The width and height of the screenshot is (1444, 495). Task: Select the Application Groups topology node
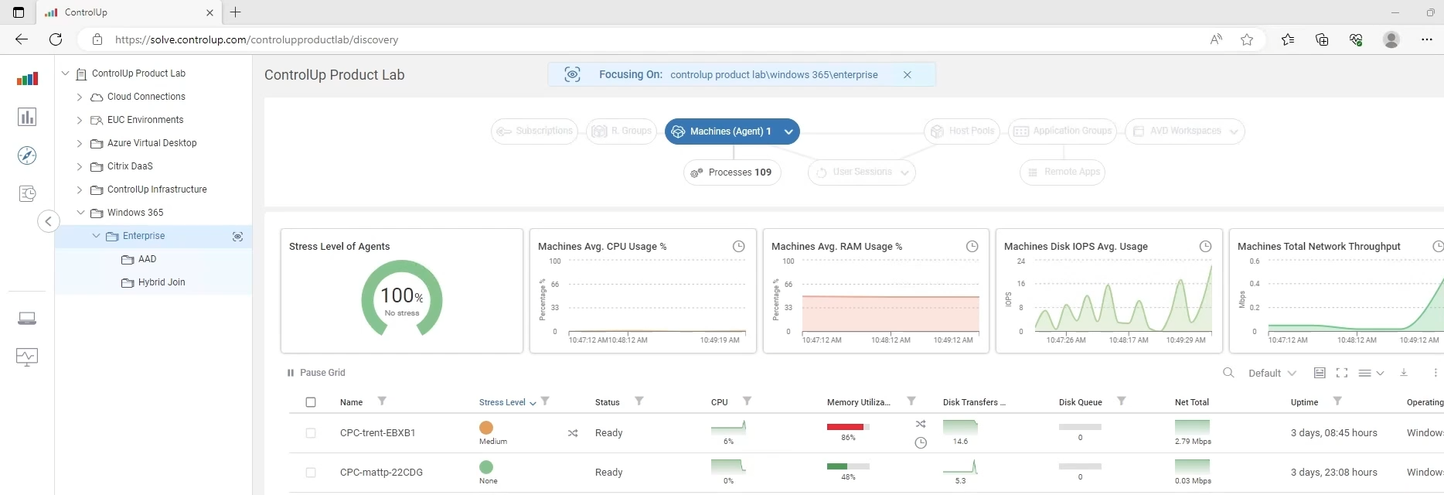[1063, 131]
